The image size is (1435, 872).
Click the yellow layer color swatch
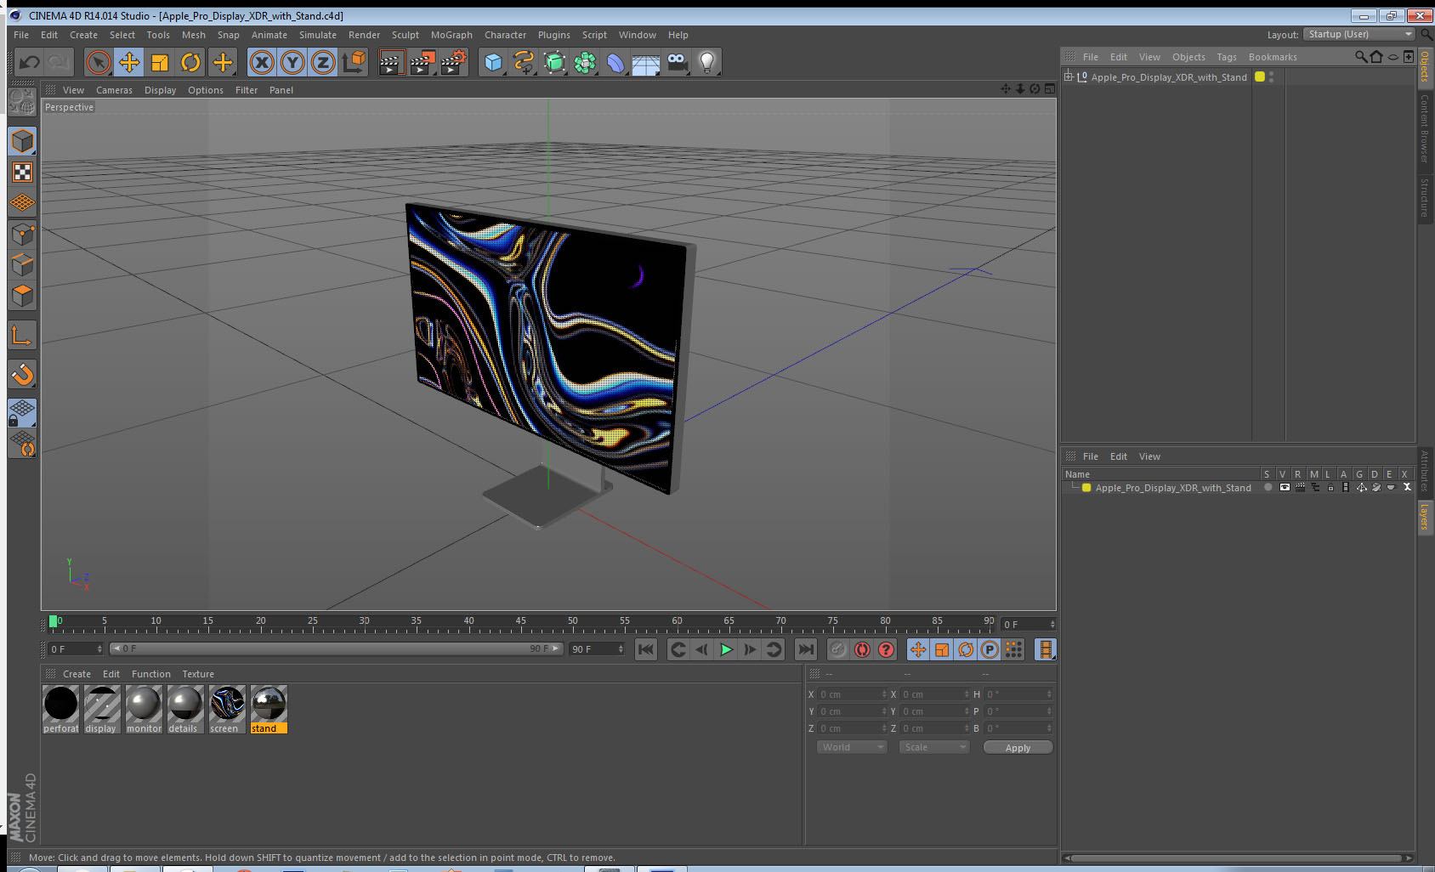[1086, 488]
